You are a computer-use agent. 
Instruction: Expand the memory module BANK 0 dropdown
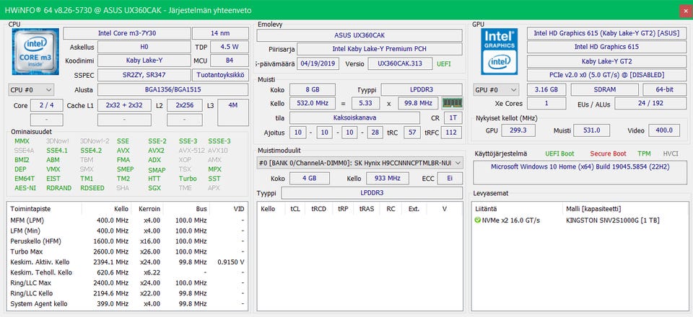(456, 163)
